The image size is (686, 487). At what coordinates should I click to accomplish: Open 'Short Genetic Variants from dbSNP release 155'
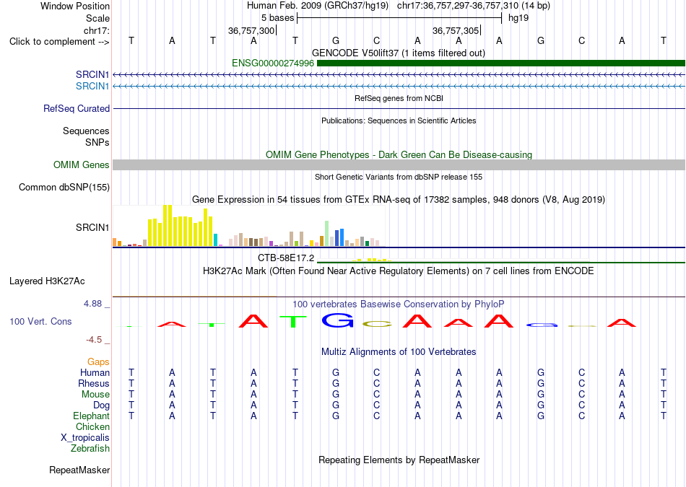399,177
